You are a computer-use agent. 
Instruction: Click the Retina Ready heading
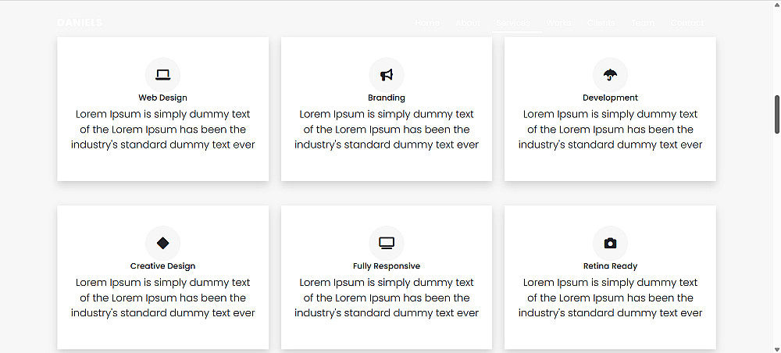[610, 266]
